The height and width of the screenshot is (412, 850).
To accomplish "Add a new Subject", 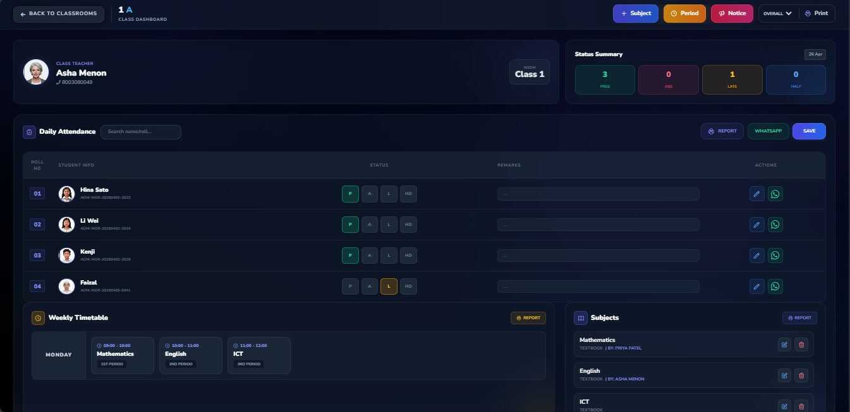I will click(x=636, y=13).
